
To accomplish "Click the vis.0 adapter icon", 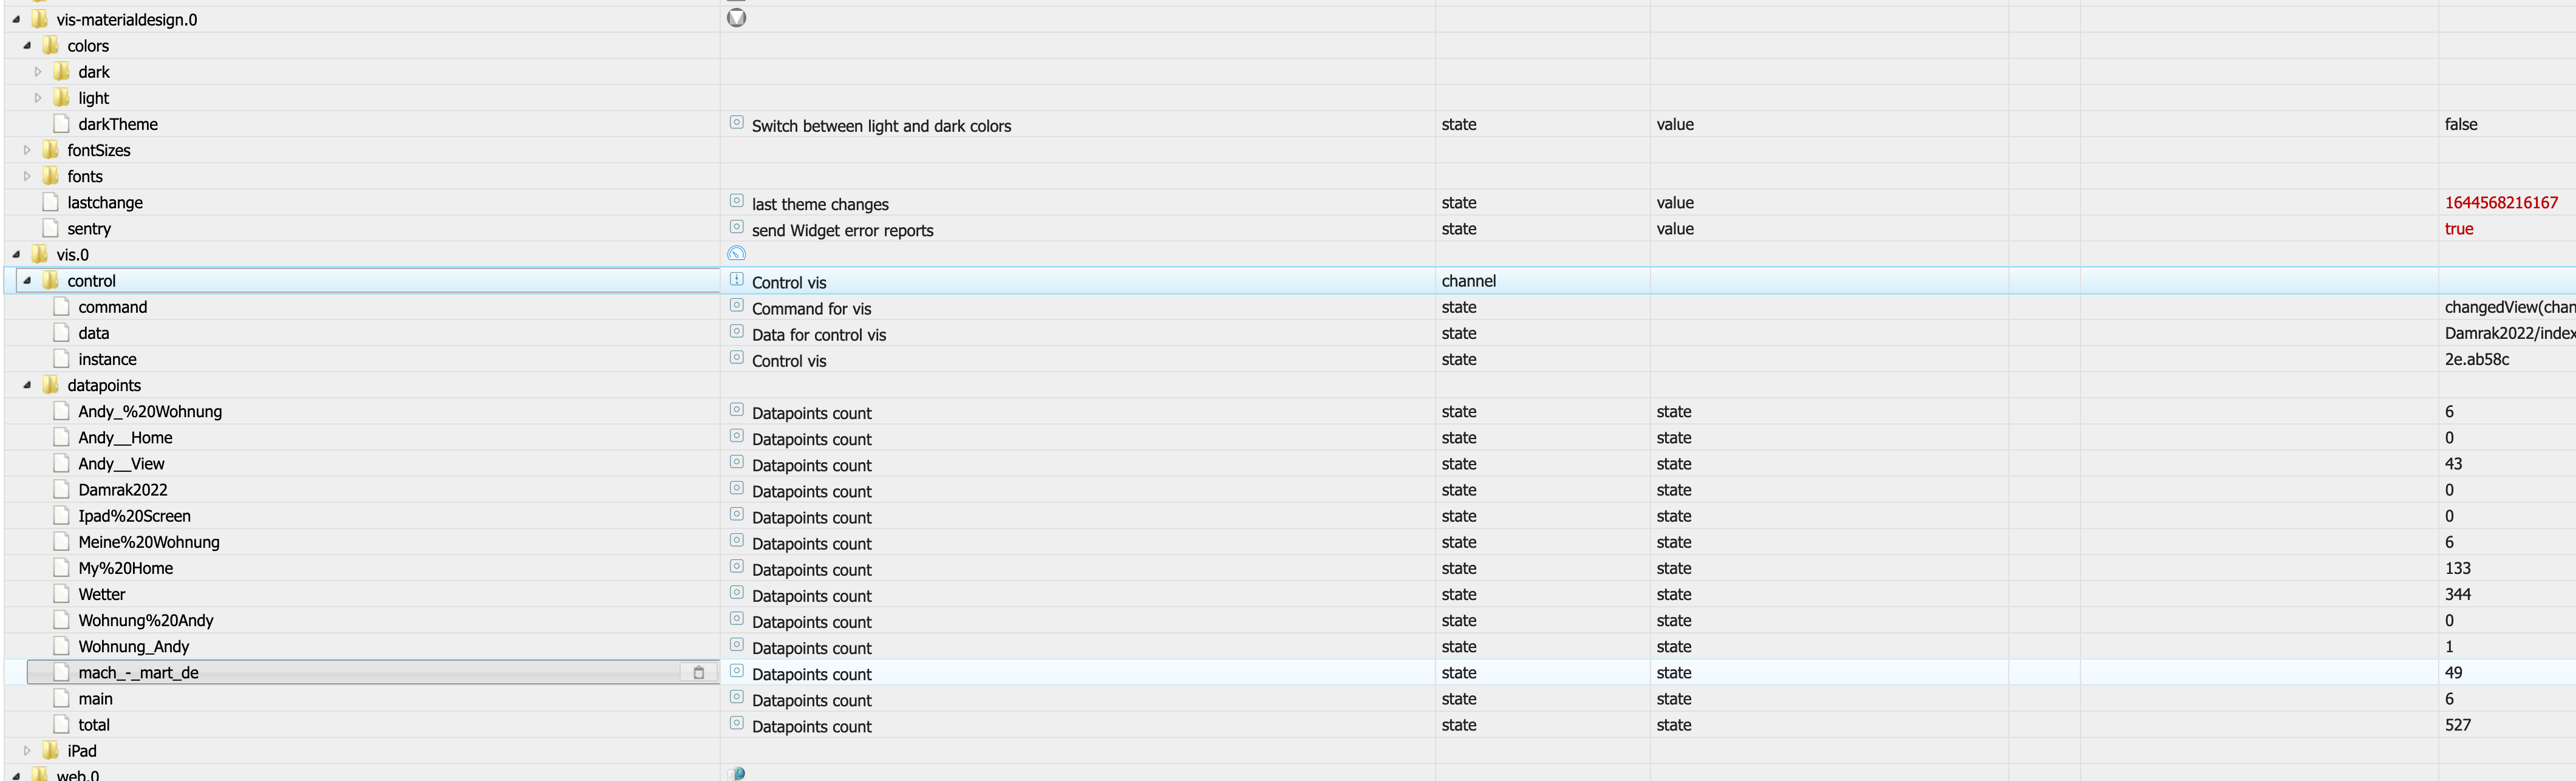I will pos(737,254).
